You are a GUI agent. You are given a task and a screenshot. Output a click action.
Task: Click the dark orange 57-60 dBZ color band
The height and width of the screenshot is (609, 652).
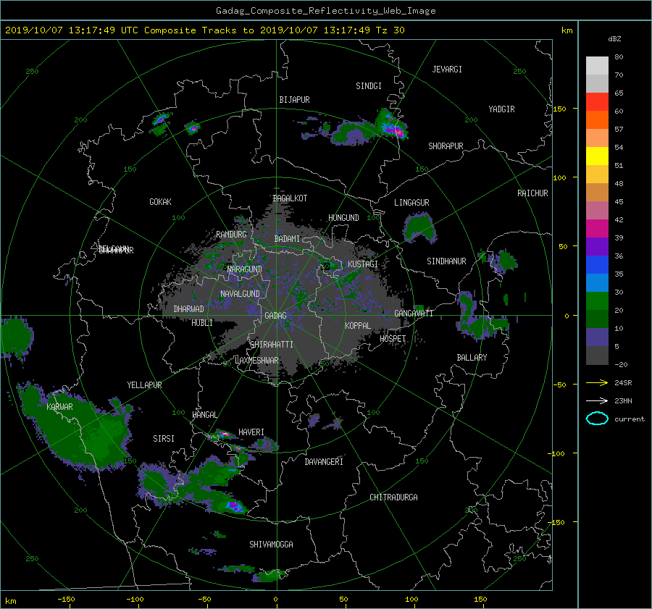coord(597,120)
